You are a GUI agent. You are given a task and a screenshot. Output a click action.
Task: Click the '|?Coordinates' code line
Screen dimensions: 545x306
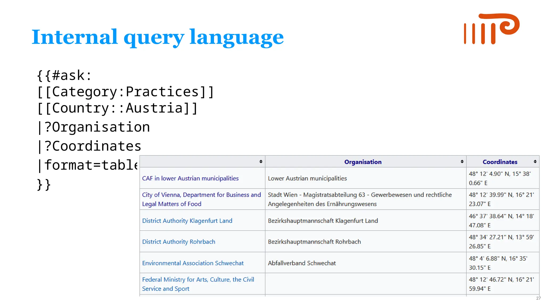(89, 146)
